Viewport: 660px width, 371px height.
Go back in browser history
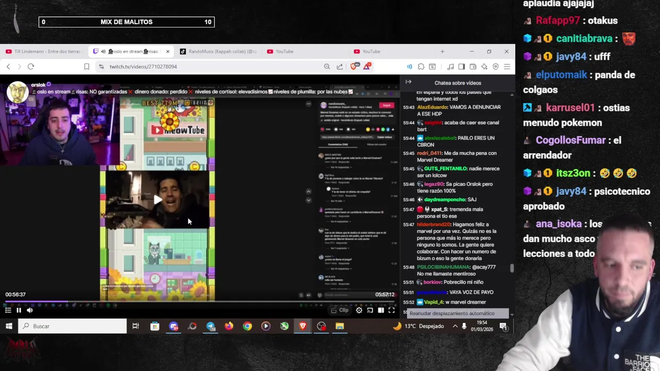coord(8,66)
